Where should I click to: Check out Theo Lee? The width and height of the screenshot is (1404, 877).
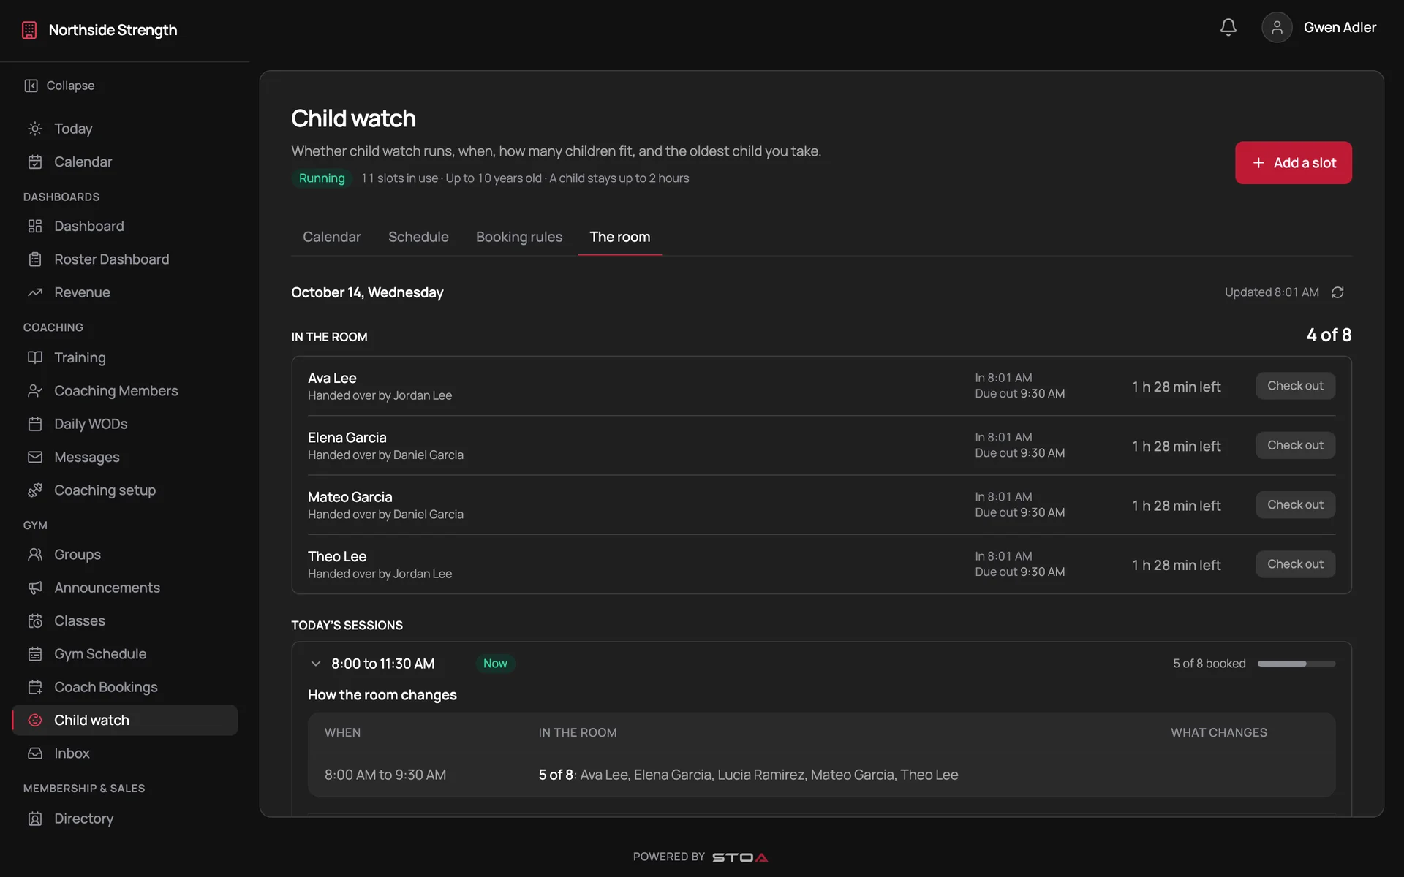(1295, 564)
